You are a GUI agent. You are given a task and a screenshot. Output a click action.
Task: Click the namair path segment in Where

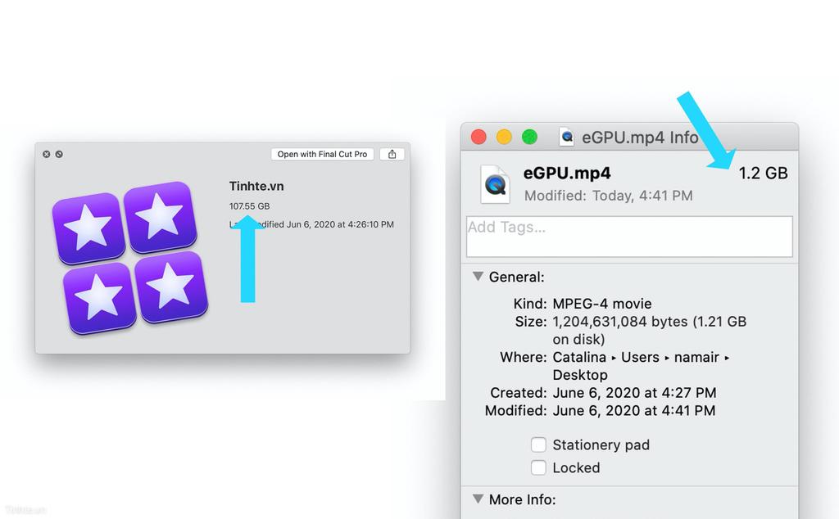[x=696, y=357]
